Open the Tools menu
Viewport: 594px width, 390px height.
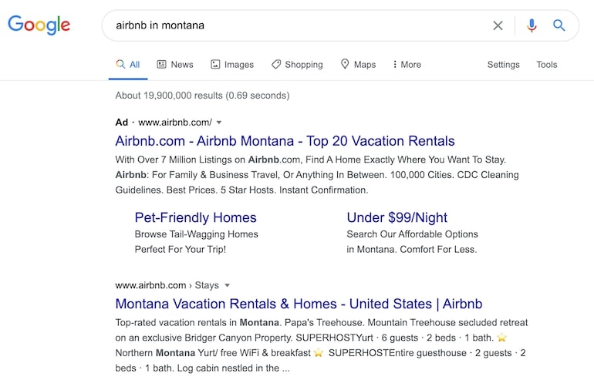[x=546, y=65]
